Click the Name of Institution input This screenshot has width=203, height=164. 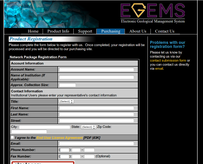(x=96, y=77)
